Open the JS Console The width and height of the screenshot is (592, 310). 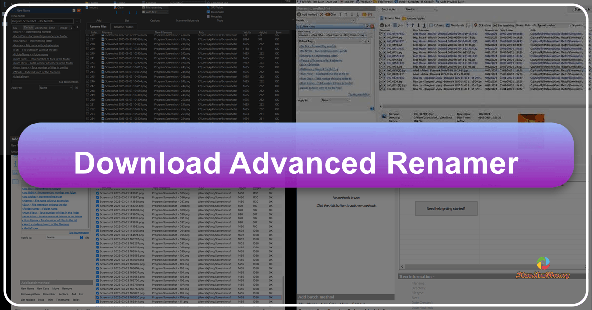(427, 2)
